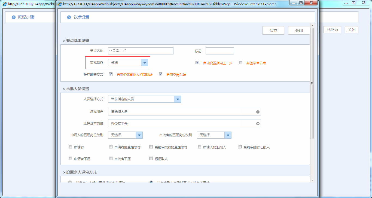Image resolution: width=372 pixels, height=198 pixels.
Task: Click inside the 节点名称 input field
Action: [141, 51]
